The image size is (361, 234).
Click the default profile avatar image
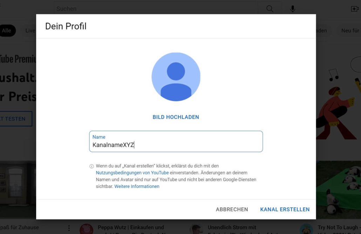[x=176, y=77]
